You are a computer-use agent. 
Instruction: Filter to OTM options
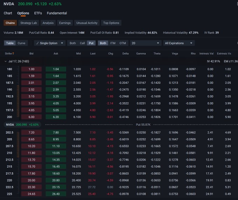point(122,43)
